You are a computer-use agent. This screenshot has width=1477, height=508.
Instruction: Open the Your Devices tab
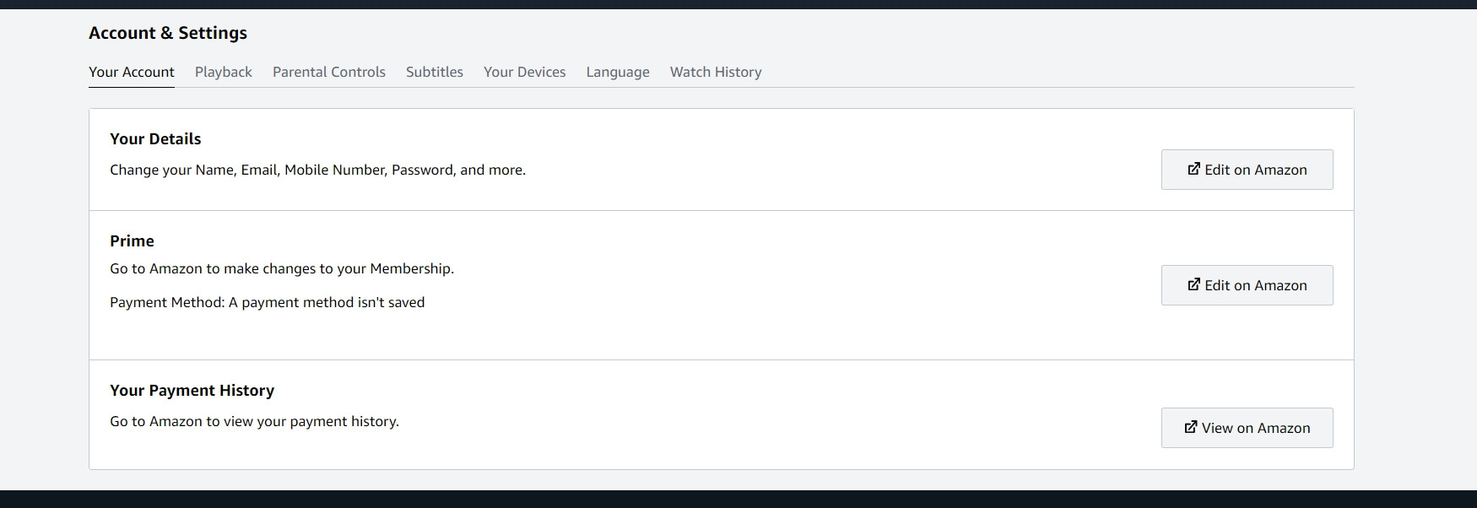click(524, 72)
